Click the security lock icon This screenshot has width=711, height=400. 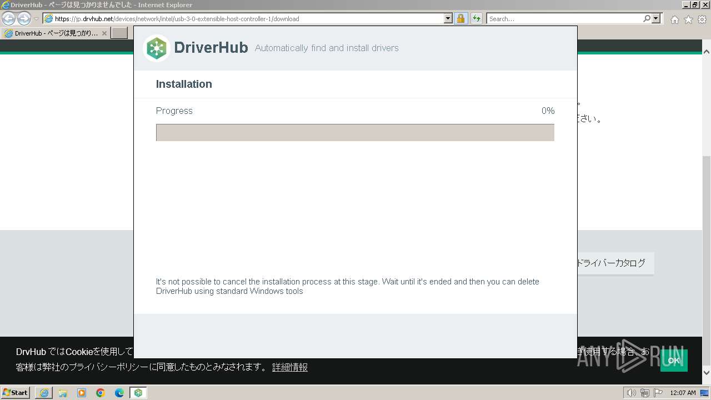(x=460, y=18)
